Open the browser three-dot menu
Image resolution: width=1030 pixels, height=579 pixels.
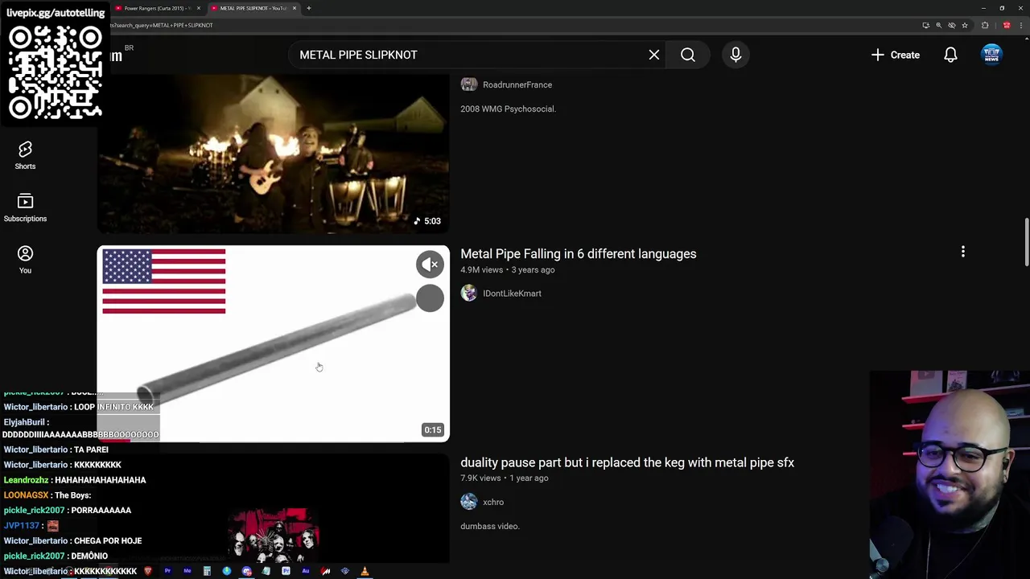[1021, 25]
